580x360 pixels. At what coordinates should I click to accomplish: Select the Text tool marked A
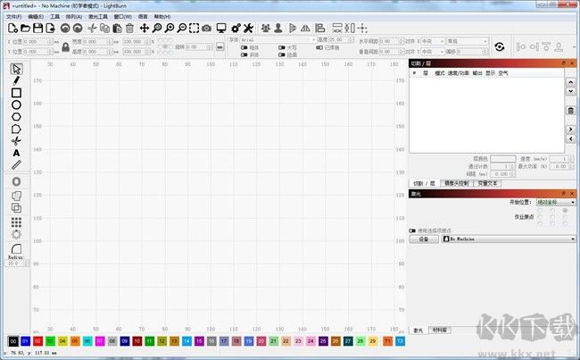pos(16,153)
